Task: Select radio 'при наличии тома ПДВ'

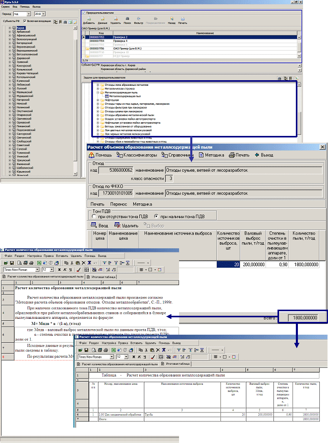Action: click(157, 216)
